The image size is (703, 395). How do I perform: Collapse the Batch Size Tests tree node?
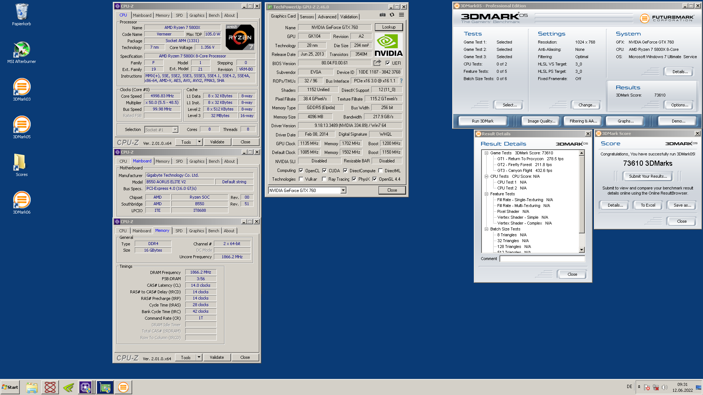point(486,229)
